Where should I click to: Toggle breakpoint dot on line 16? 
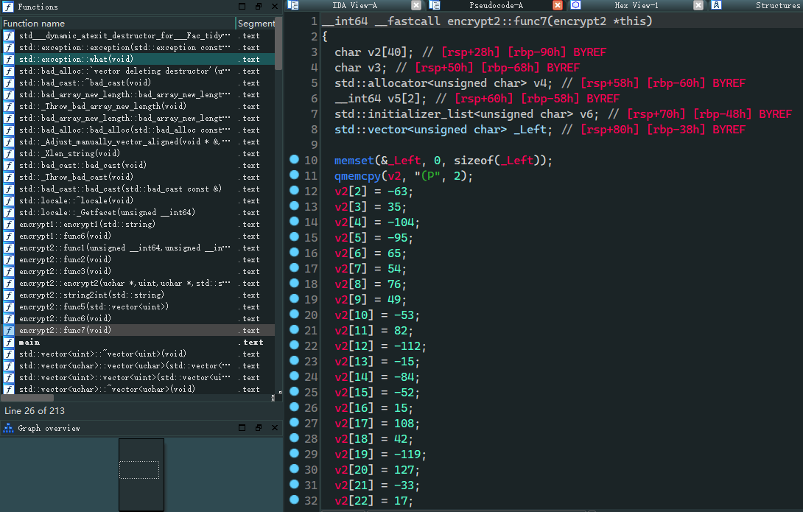[295, 253]
